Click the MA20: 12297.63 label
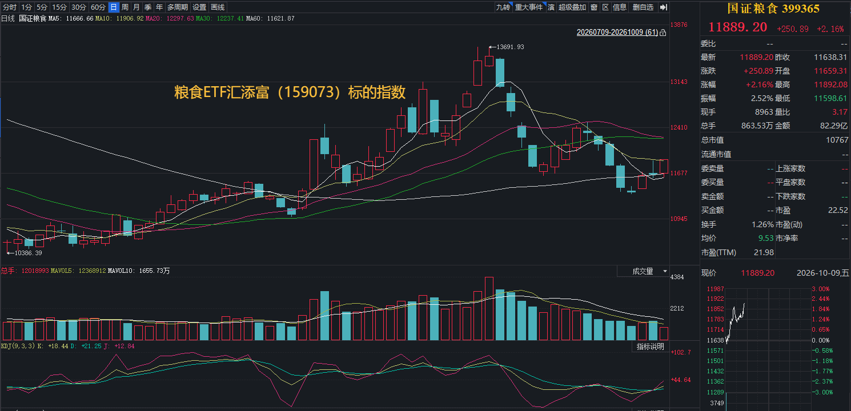851x411 pixels. tap(168, 18)
